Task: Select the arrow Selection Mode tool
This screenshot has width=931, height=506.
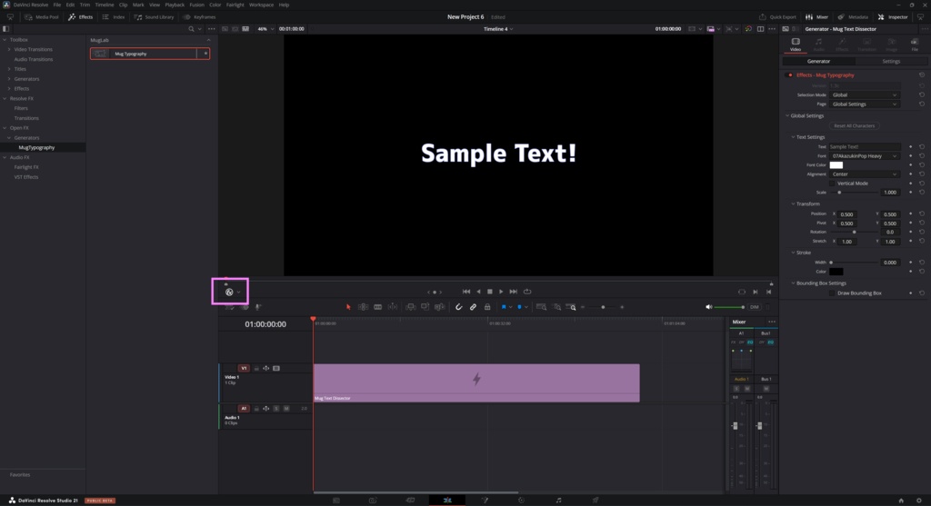Action: click(x=348, y=307)
